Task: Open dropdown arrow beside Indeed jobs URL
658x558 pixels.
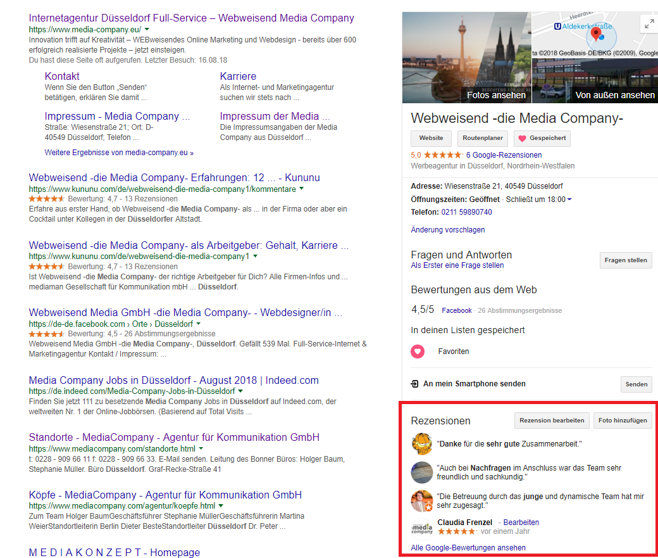Action: pyautogui.click(x=240, y=391)
